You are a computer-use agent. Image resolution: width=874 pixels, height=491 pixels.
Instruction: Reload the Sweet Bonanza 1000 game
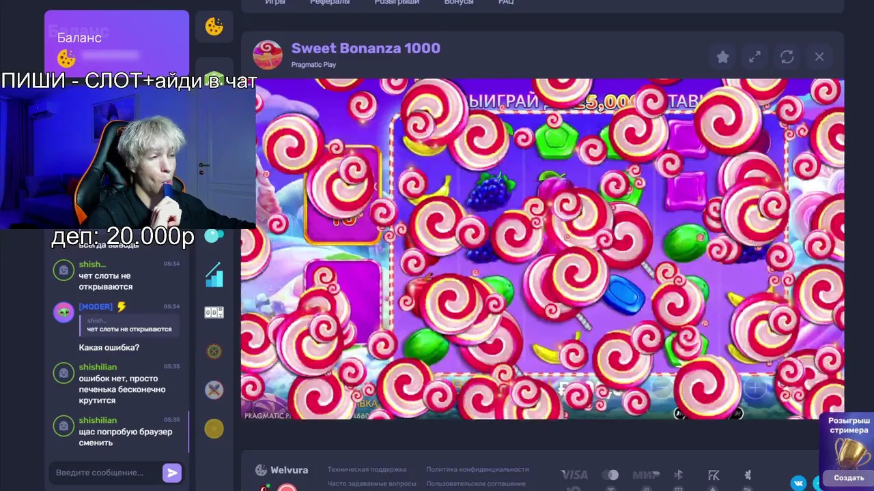(x=787, y=57)
